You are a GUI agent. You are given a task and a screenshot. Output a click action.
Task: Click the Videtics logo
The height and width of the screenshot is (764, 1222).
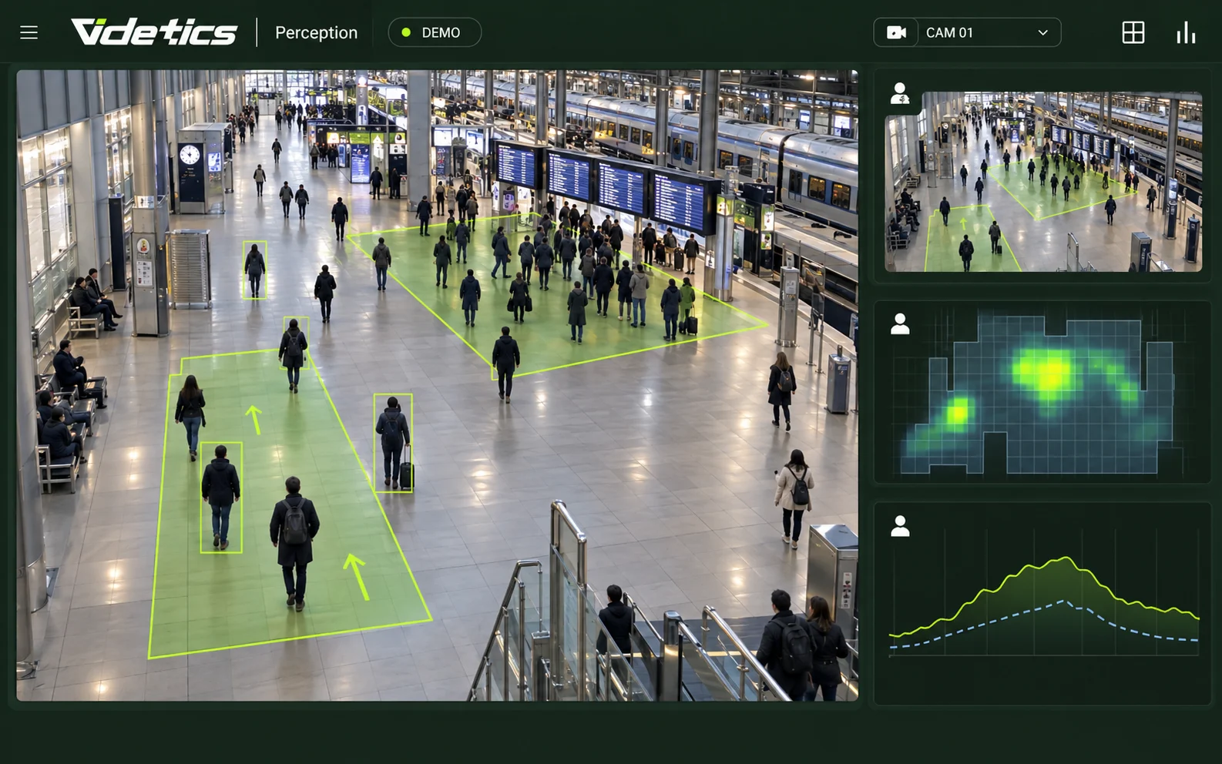coord(154,32)
